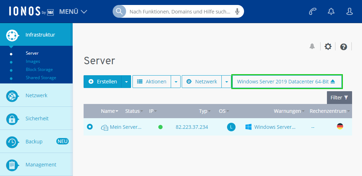The height and width of the screenshot is (176, 362).
Task: Focus the search field for functions and domains
Action: (x=180, y=12)
